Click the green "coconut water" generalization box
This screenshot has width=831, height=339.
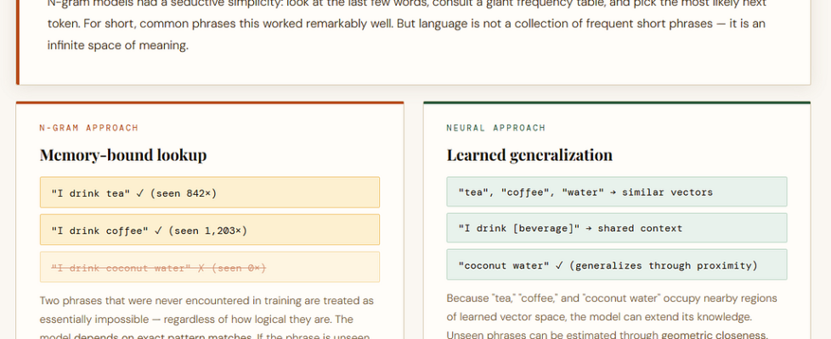click(x=616, y=264)
